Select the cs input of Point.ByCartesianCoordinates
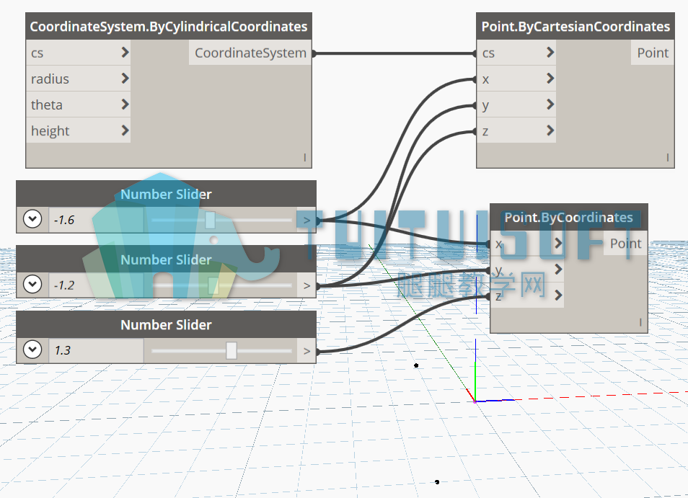Image resolution: width=688 pixels, height=498 pixels. (516, 53)
